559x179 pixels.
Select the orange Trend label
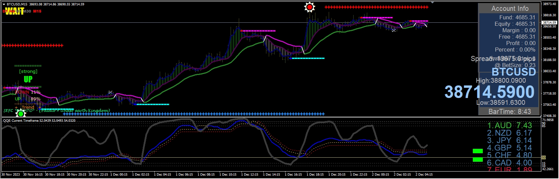[28, 107]
